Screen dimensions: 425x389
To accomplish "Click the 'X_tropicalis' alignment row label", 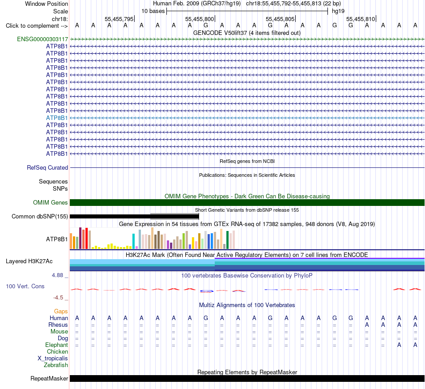I will pos(53,359).
